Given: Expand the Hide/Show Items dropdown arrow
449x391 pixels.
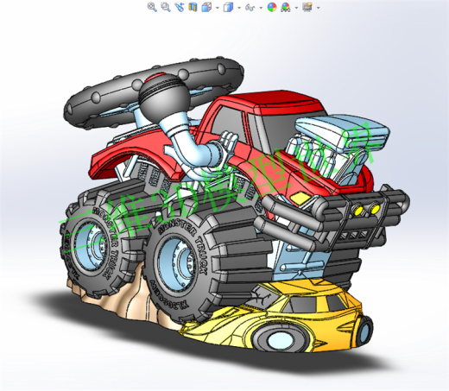Looking at the screenshot, I should pos(261,8).
